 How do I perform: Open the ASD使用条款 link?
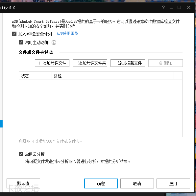pos(68,34)
